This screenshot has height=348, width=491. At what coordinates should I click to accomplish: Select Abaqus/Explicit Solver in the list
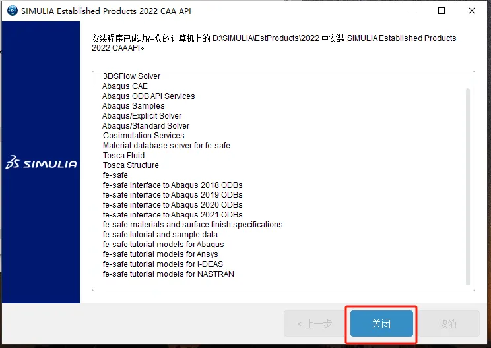[141, 116]
